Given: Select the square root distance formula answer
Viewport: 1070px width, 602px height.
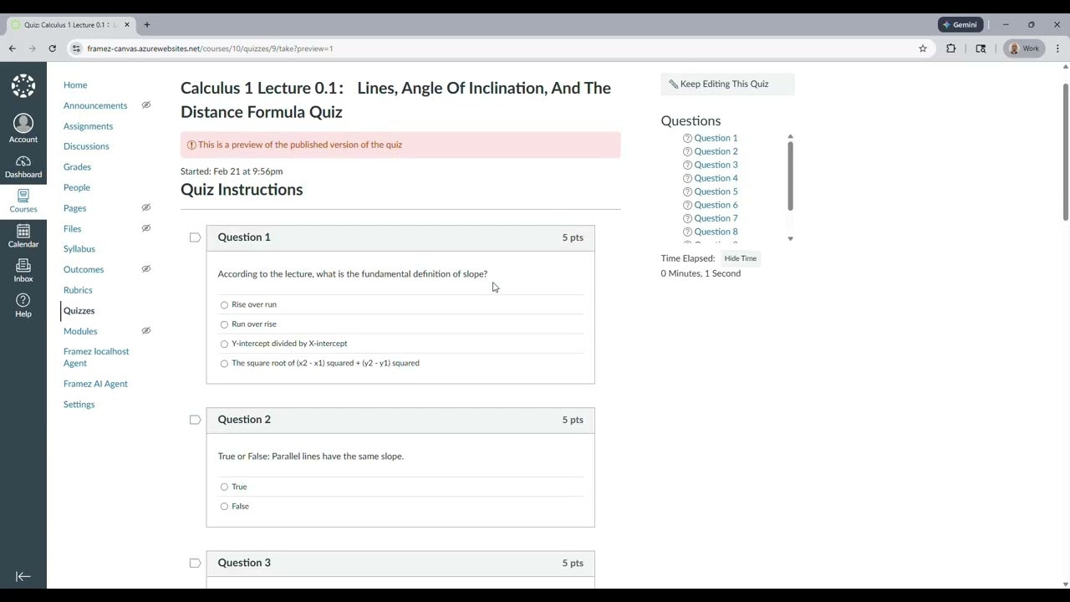Looking at the screenshot, I should pyautogui.click(x=224, y=364).
